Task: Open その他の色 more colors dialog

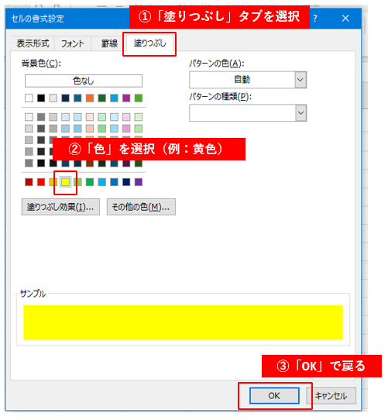Action: 141,207
